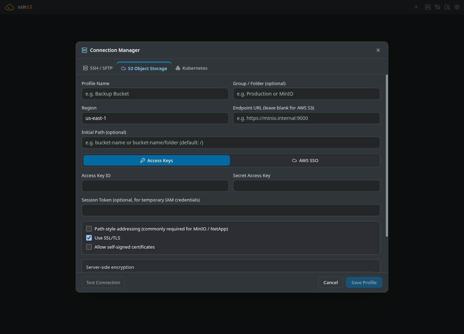The width and height of the screenshot is (464, 334).
Task: Focus the Endpoint URL field
Action: click(x=307, y=118)
